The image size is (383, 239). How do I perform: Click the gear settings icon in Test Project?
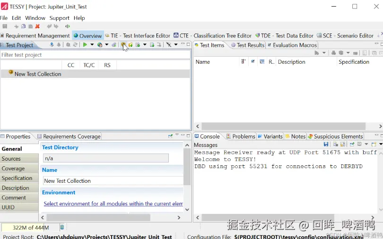click(114, 44)
